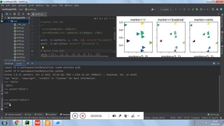Open IDE settings gear in top toolbar

[x=217, y=9]
